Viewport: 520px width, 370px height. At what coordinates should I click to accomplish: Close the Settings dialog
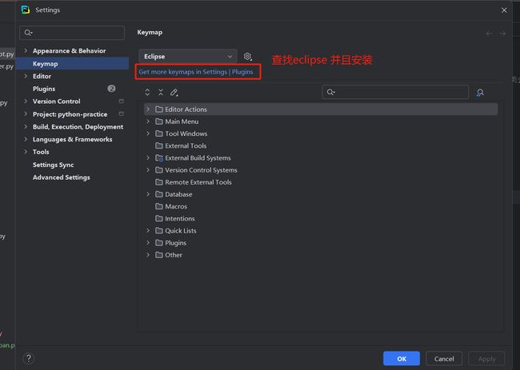point(504,10)
